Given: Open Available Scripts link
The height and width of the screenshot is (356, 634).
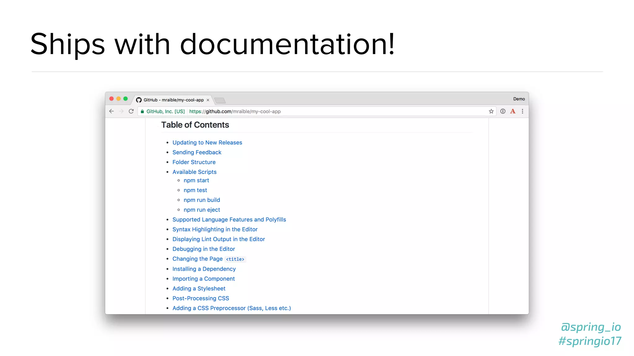Looking at the screenshot, I should click(194, 172).
